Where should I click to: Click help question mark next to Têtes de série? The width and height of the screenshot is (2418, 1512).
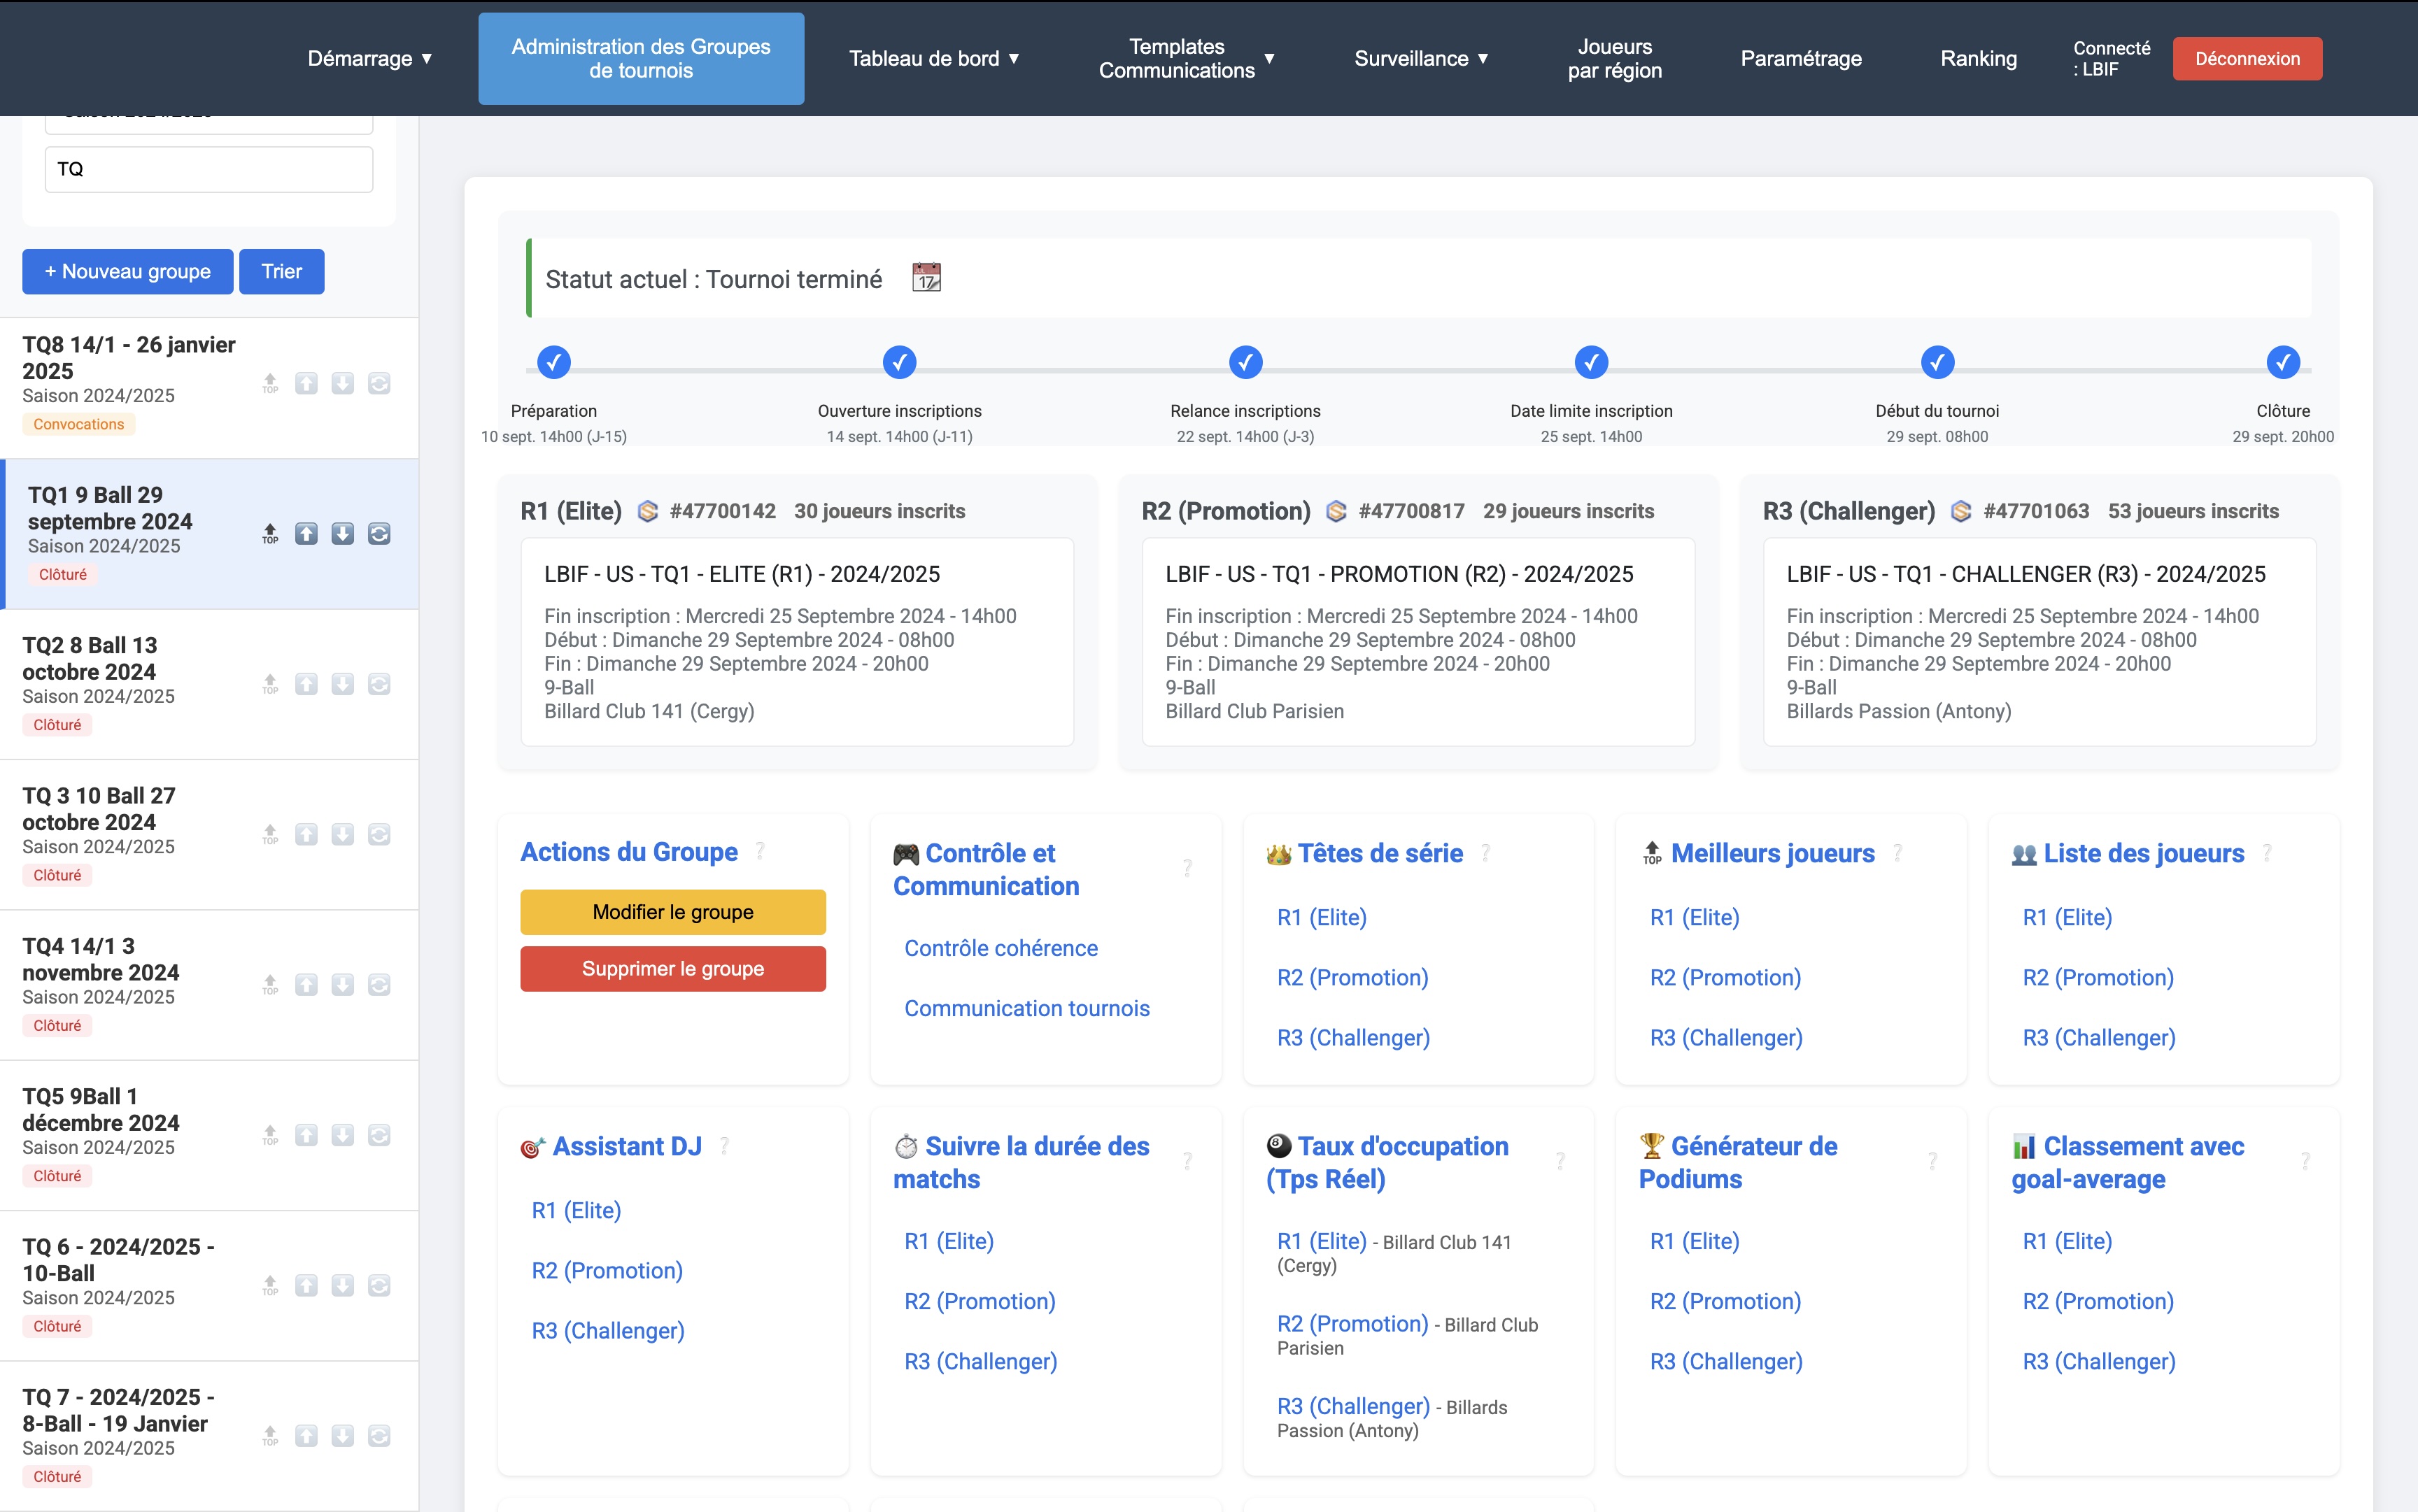click(x=1485, y=853)
